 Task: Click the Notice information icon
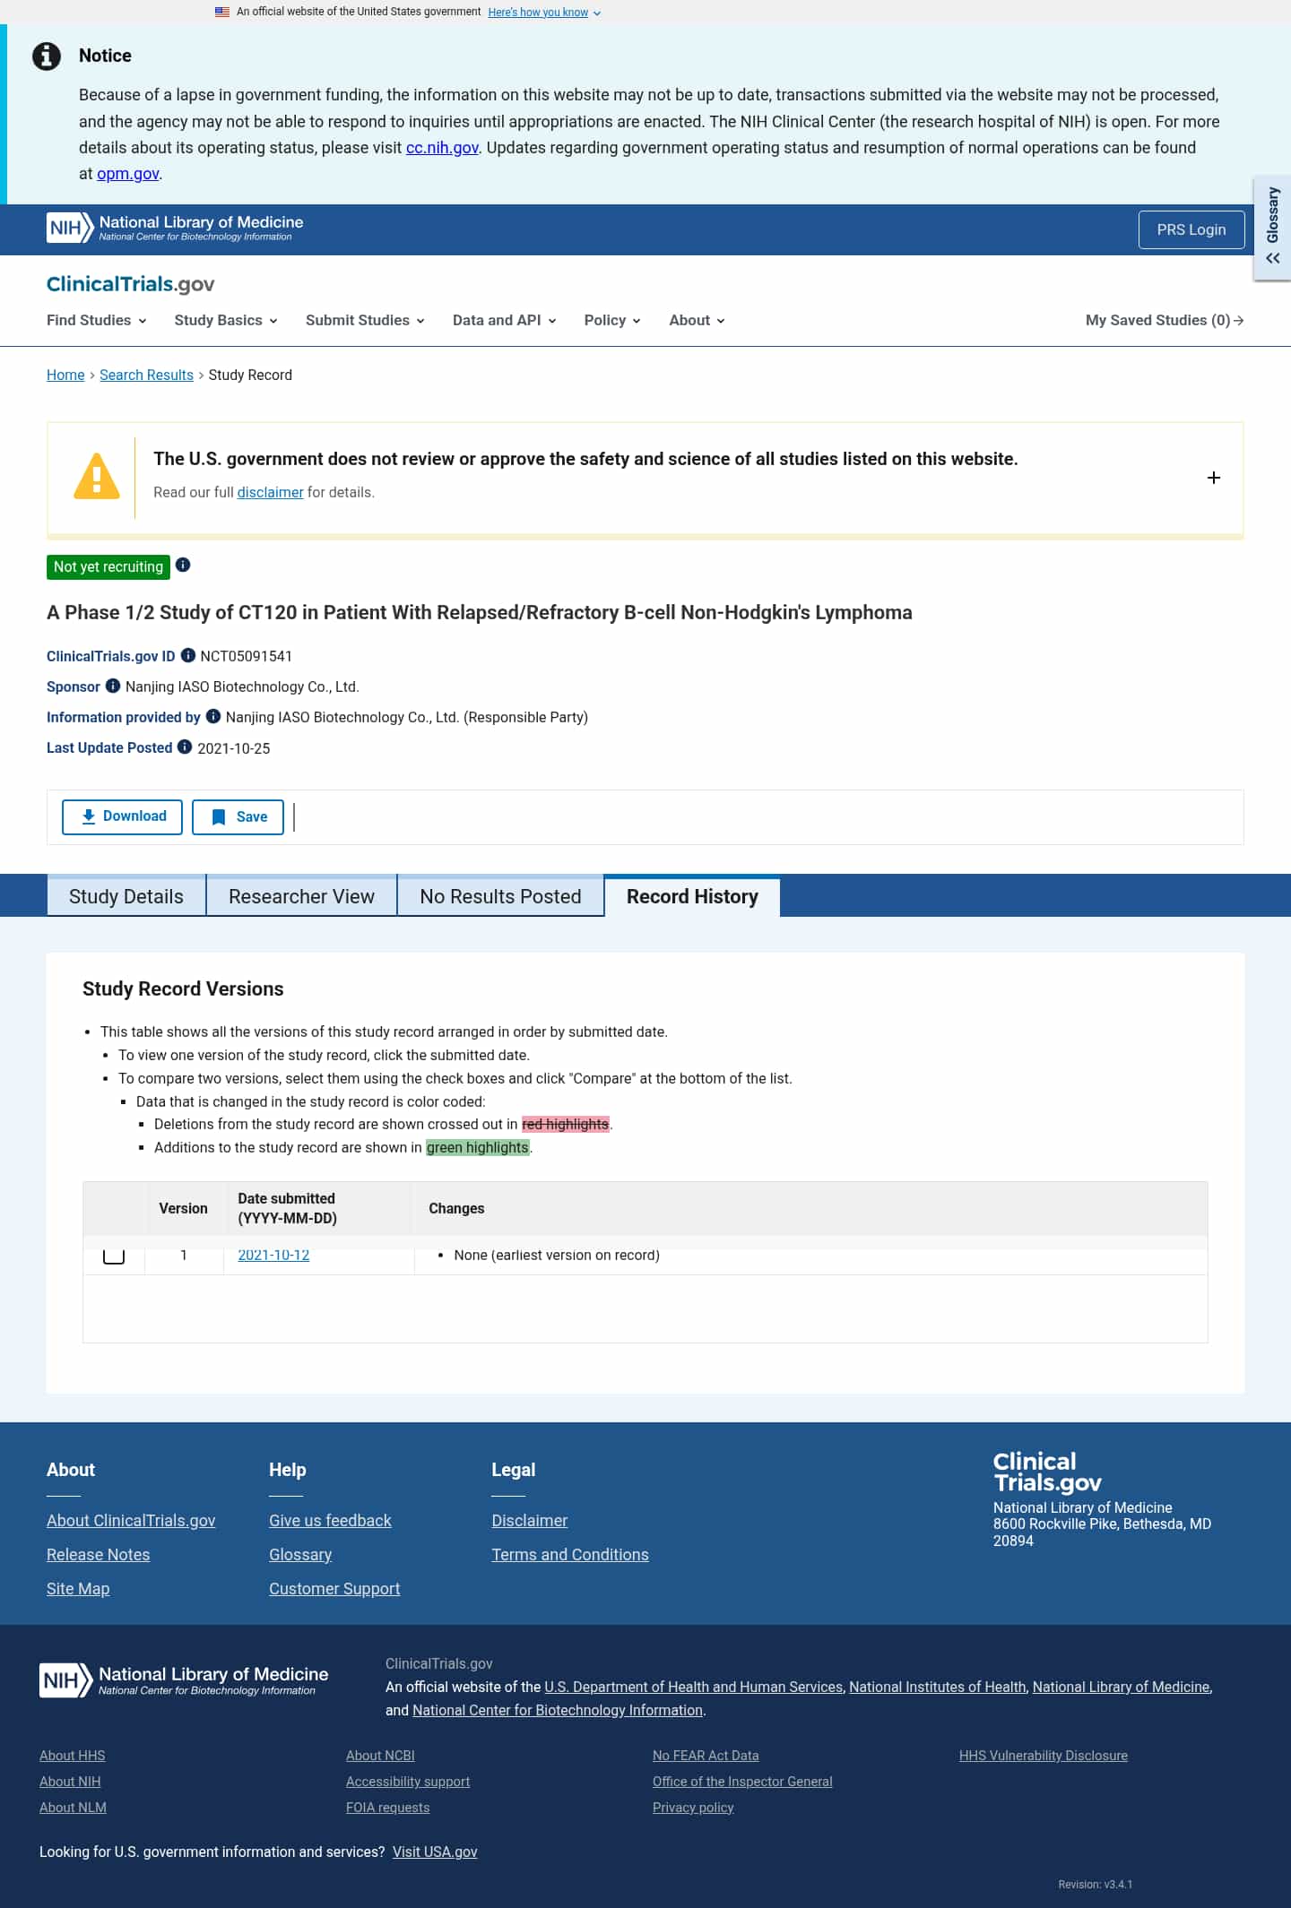pos(47,56)
